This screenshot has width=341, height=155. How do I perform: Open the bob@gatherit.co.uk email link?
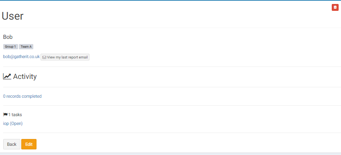(x=21, y=56)
